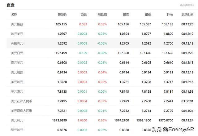198x136 pixels.
Task: Click the 更新时间 column header
Action: click(187, 15)
